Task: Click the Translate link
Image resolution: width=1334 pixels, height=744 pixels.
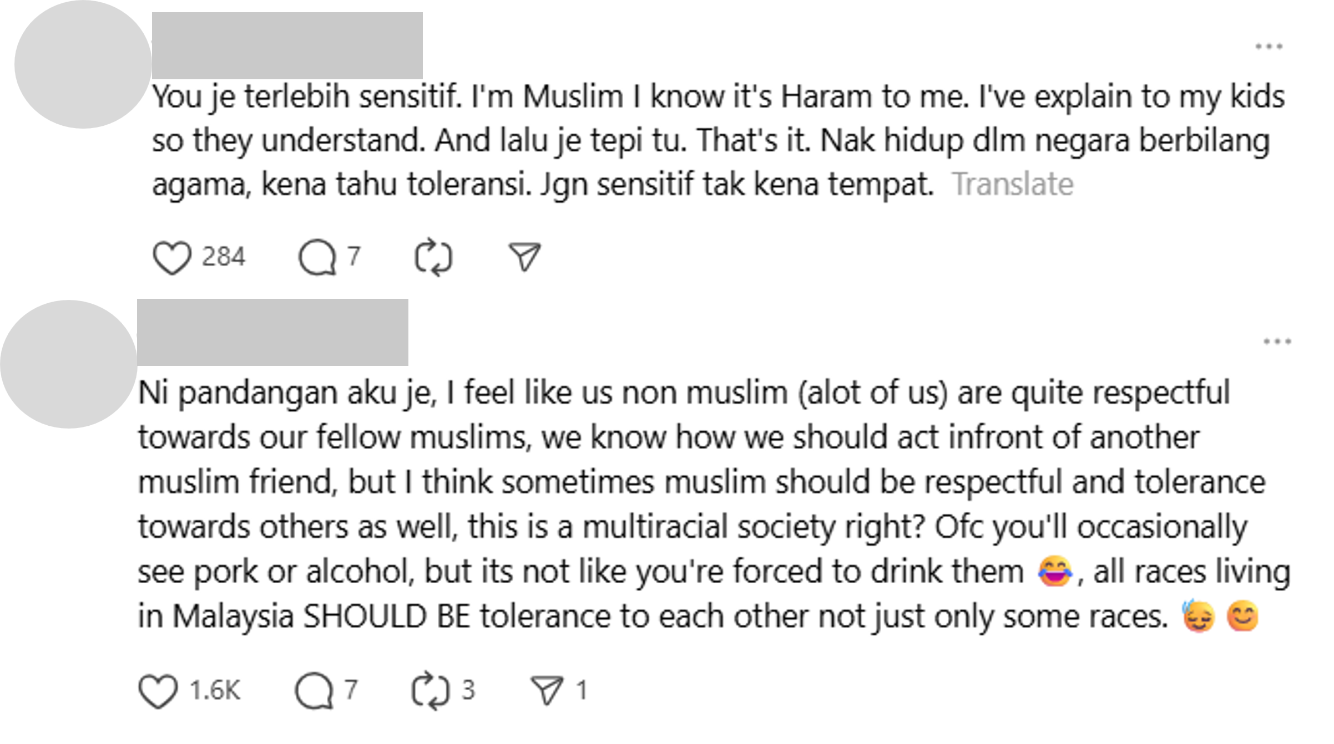Action: (x=1013, y=184)
